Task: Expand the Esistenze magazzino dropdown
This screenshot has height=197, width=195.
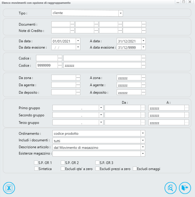Action: pyautogui.click(x=143, y=154)
